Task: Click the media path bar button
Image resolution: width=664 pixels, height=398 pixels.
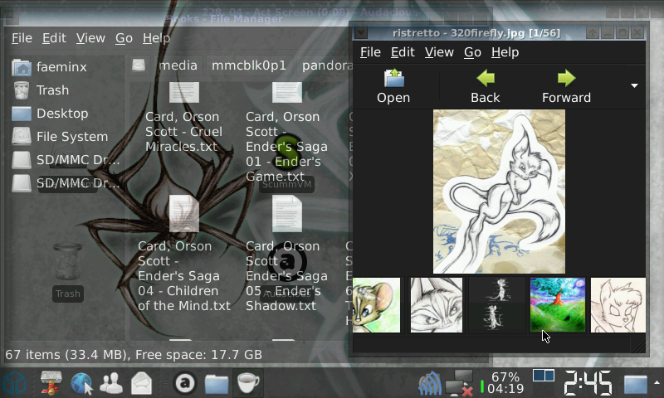Action: click(178, 65)
